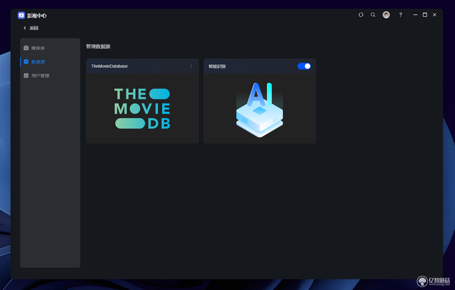Click the back arrow next to 返回
The image size is (455, 290).
pos(24,28)
